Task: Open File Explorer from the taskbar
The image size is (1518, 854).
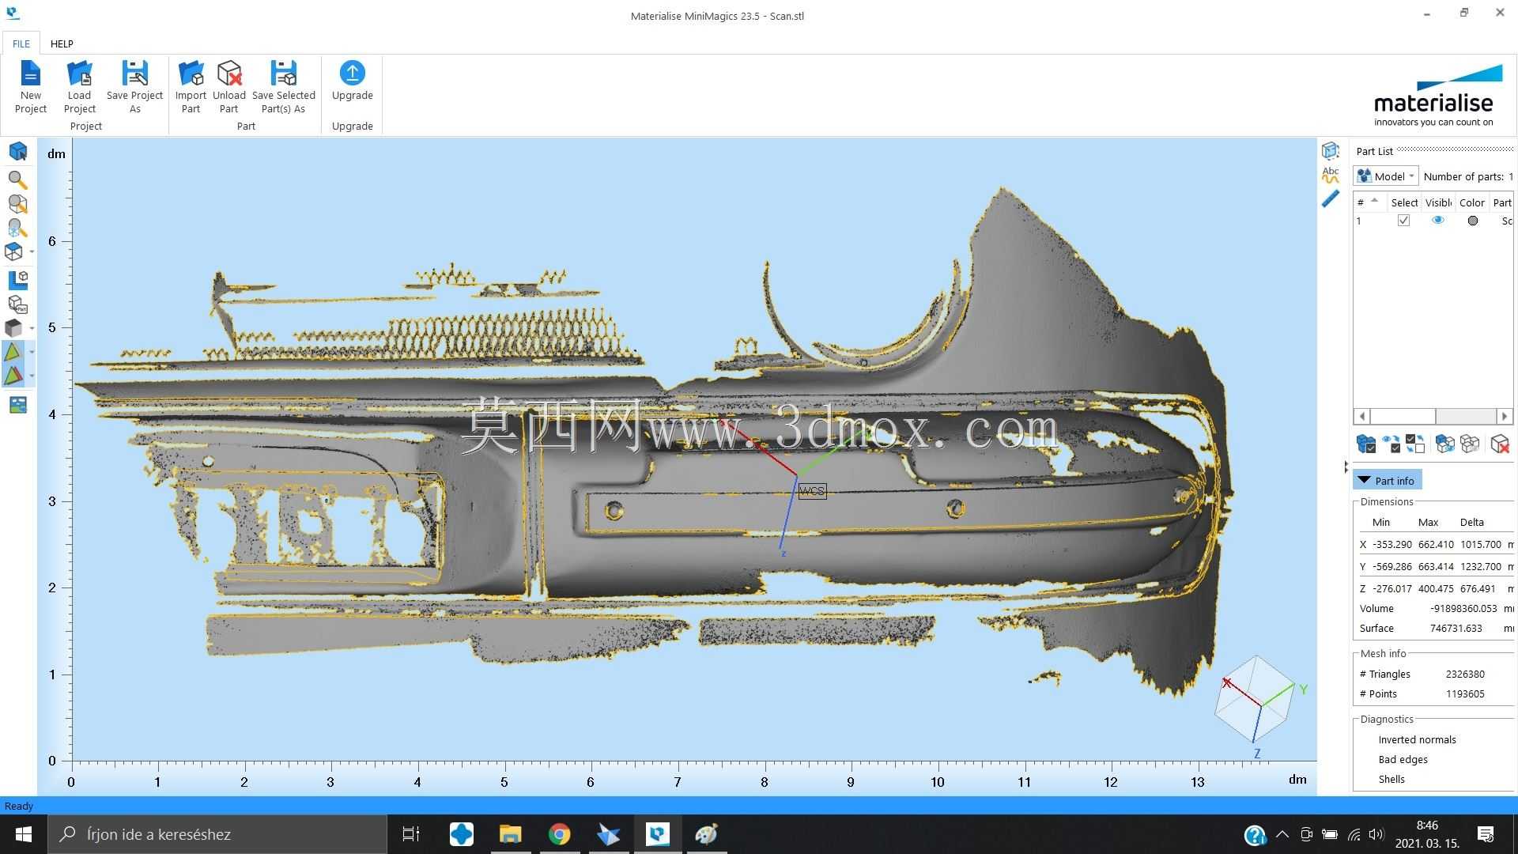Action: point(510,834)
